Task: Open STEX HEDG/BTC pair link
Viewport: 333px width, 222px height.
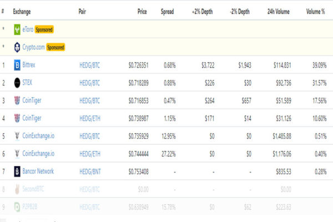Action: (x=89, y=83)
